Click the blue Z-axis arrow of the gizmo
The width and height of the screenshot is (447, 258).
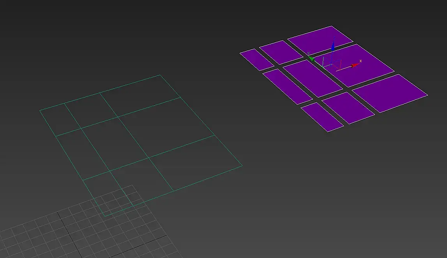(x=333, y=47)
